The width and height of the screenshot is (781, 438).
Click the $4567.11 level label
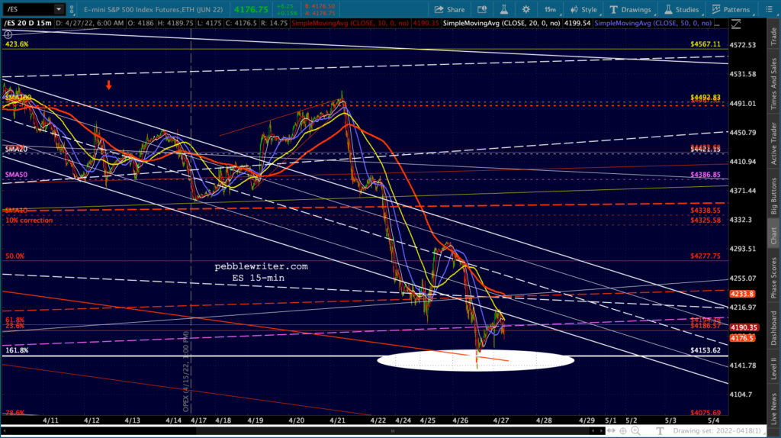(705, 44)
